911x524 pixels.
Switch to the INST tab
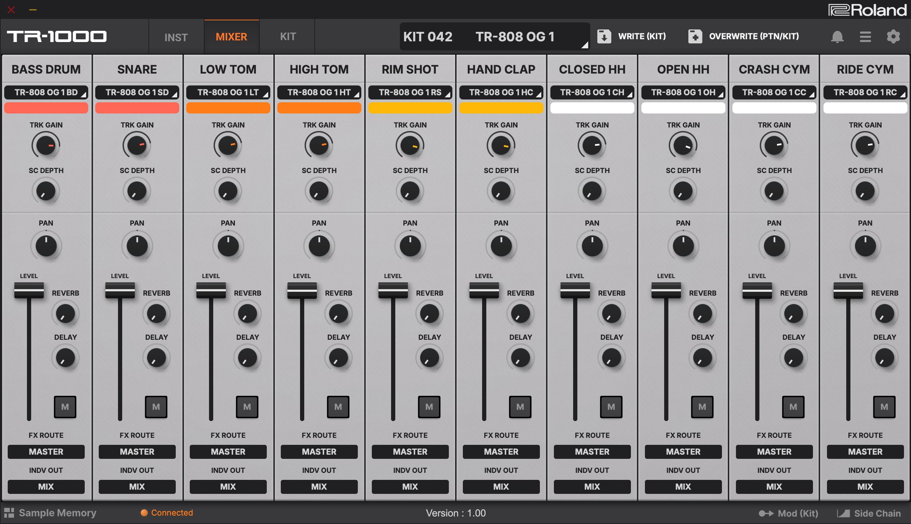tap(176, 37)
